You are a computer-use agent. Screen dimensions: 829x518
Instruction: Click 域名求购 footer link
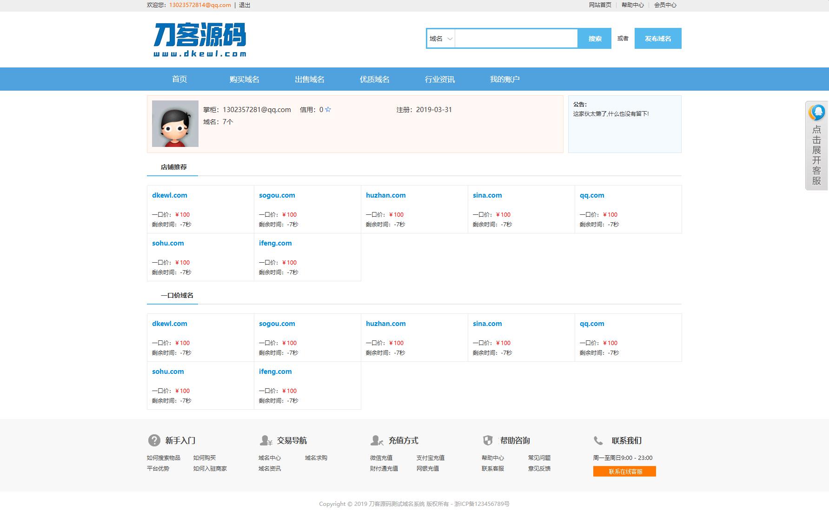point(316,458)
